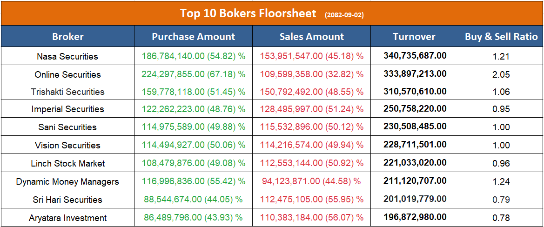544x227 pixels.
Task: Open the Imperial Securities broker entry
Action: pos(67,109)
